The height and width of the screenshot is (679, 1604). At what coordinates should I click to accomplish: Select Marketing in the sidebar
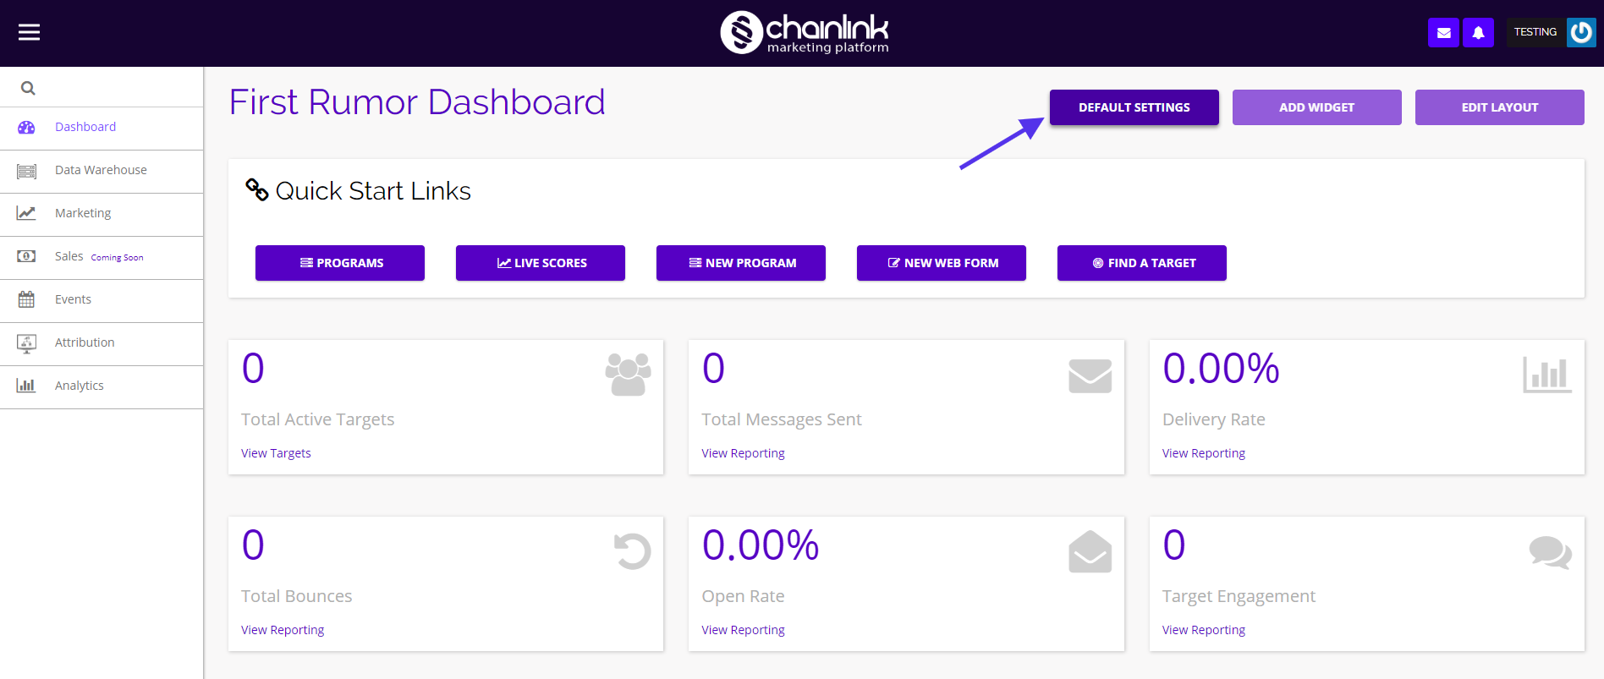[x=102, y=215]
